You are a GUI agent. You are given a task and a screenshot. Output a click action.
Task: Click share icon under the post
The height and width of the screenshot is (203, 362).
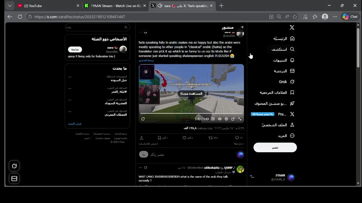[142, 138]
